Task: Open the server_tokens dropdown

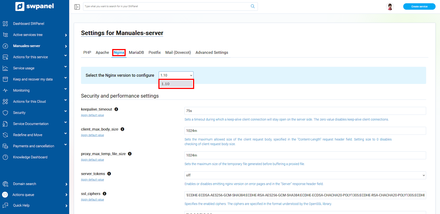Action: click(x=305, y=175)
